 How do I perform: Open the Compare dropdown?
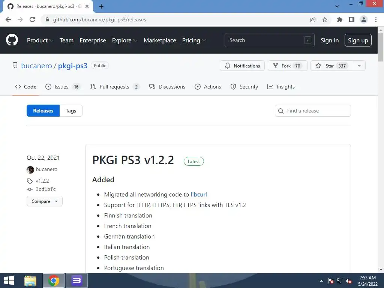coord(45,201)
